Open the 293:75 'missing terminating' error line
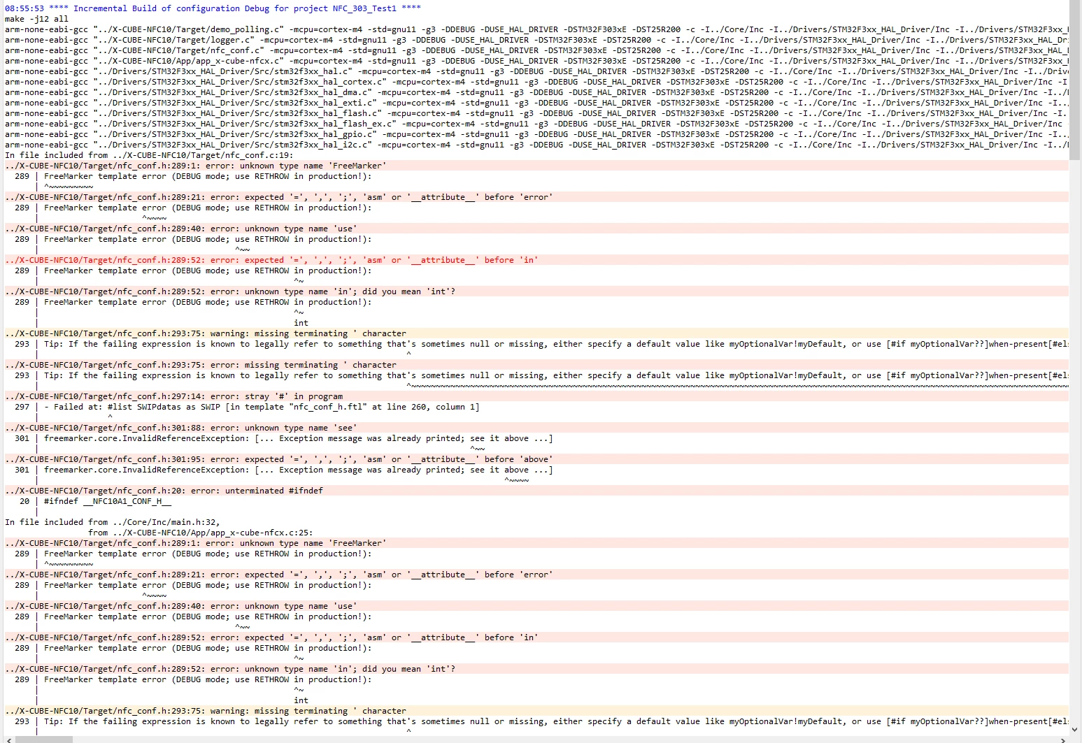The image size is (1082, 743). [536, 365]
